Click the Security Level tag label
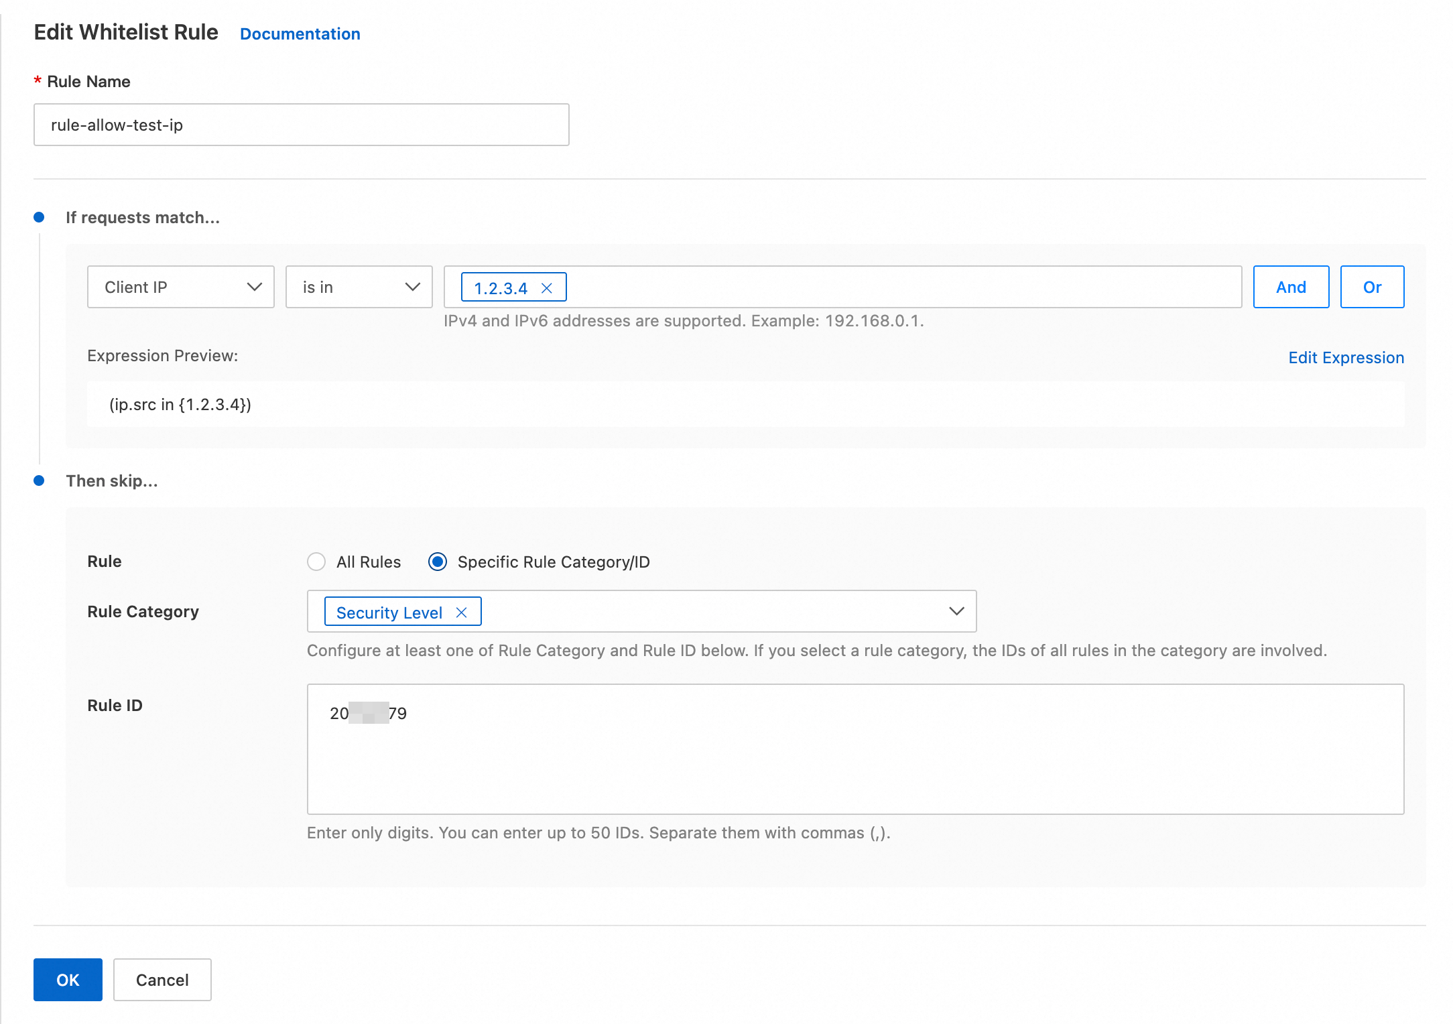The height and width of the screenshot is (1024, 1453). (x=389, y=613)
